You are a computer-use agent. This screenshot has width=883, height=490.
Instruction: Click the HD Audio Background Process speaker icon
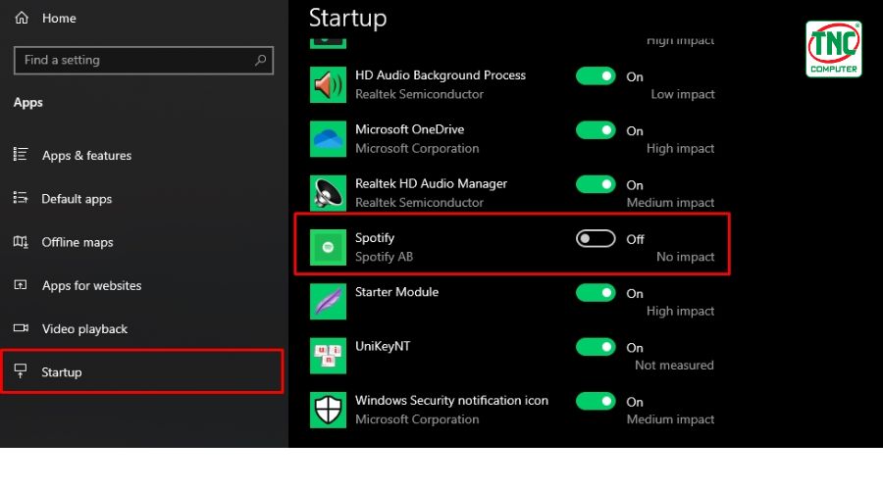(x=328, y=84)
